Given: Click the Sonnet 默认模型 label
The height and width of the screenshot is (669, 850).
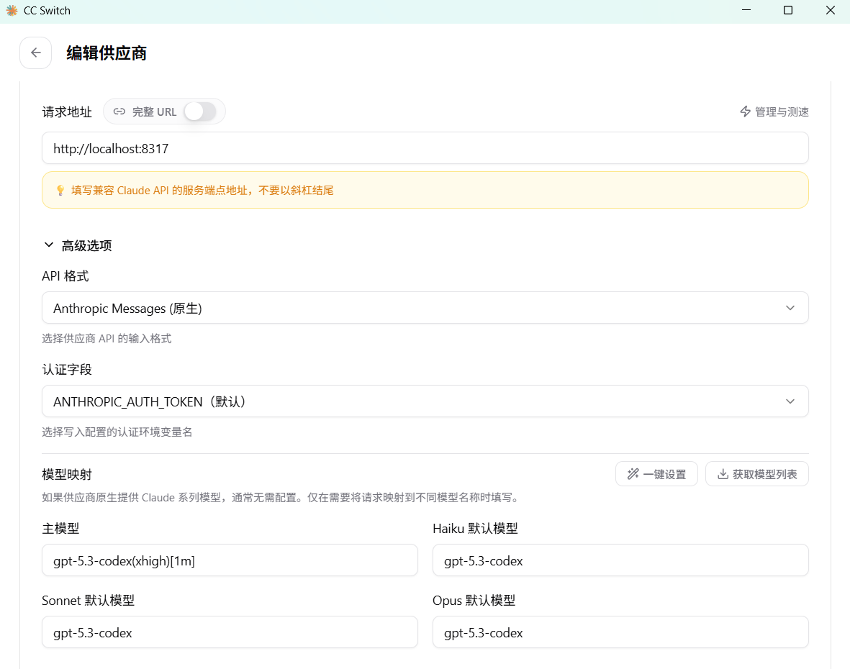Looking at the screenshot, I should tap(89, 600).
